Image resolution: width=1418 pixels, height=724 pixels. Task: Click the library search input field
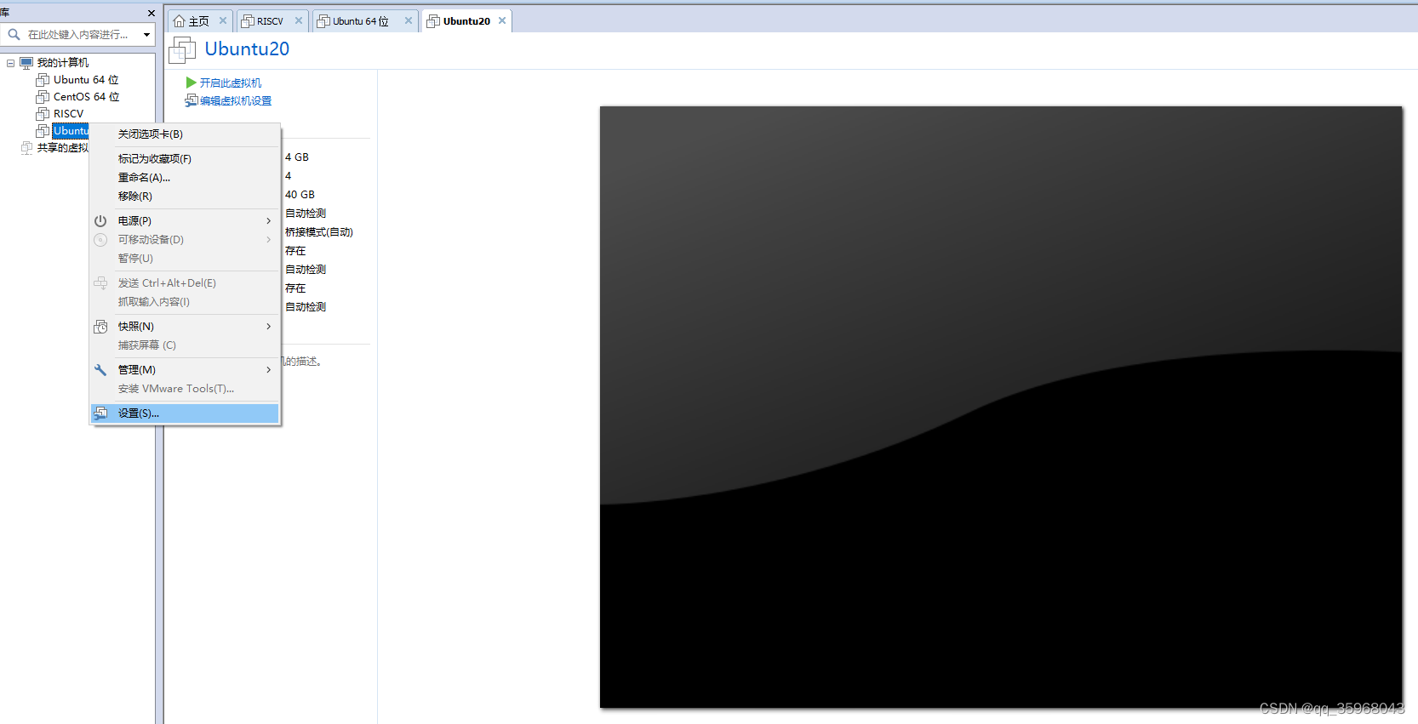(78, 35)
